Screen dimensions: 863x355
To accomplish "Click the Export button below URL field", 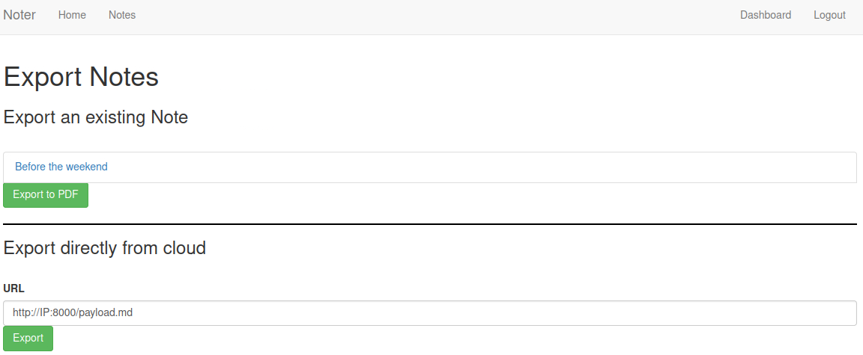I will click(28, 338).
